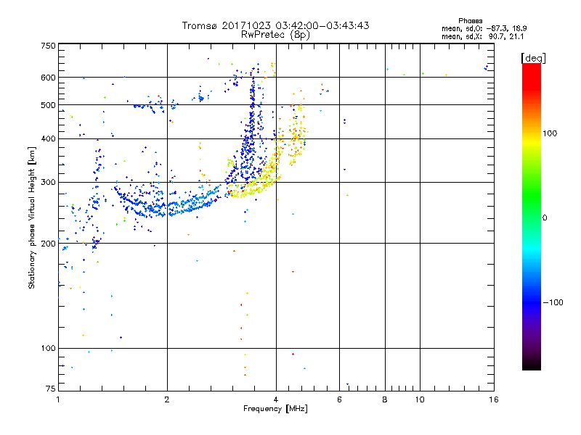Click the black bottom of the colorbar
581x435 pixels.
532,365
